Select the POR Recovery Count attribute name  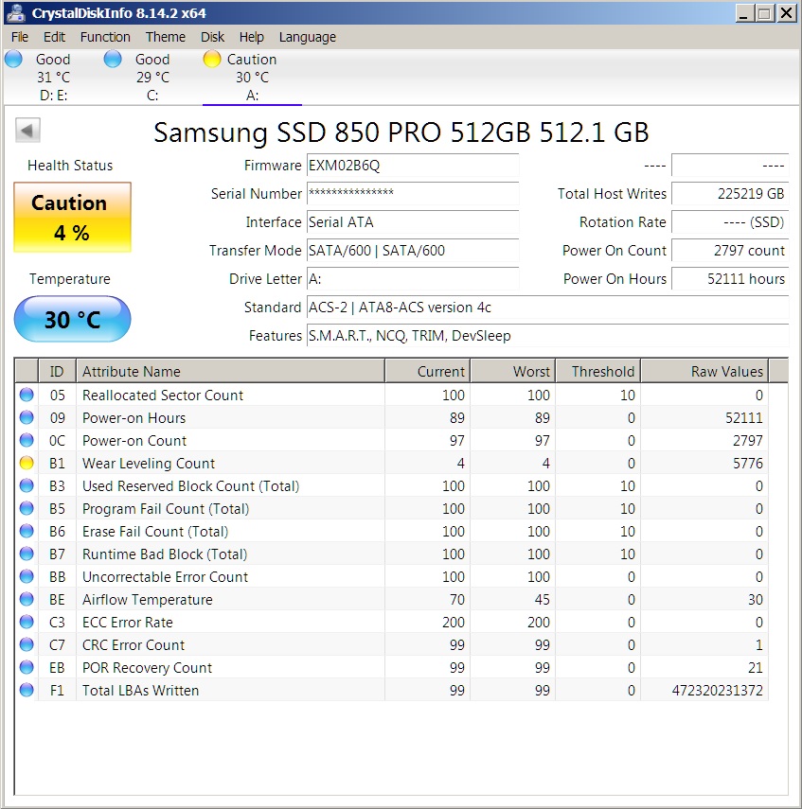pos(147,668)
